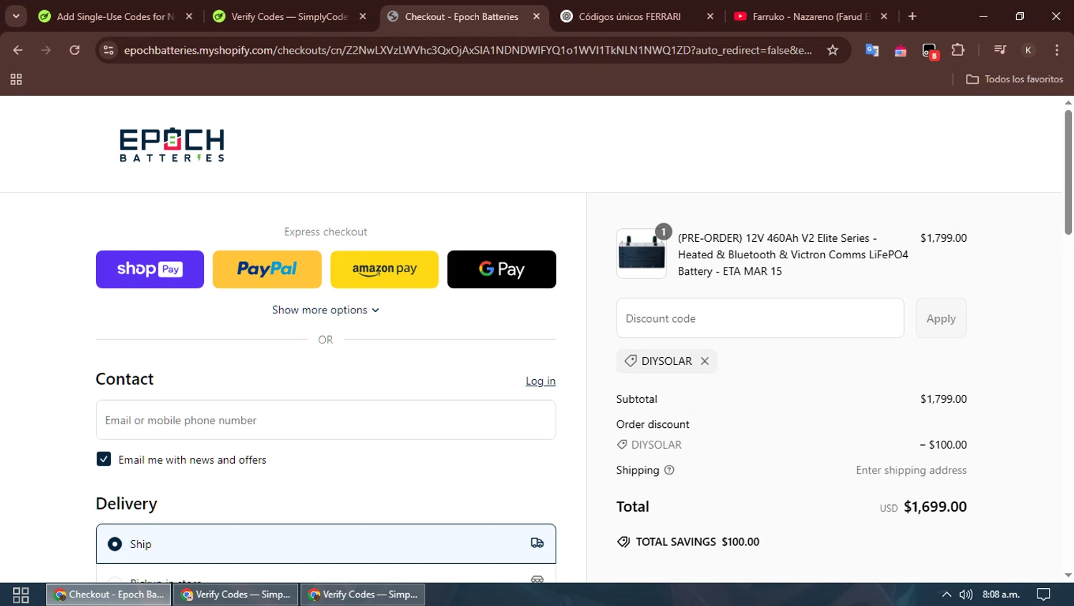1074x606 pixels.
Task: Open the media control icon
Action: pyautogui.click(x=1000, y=50)
